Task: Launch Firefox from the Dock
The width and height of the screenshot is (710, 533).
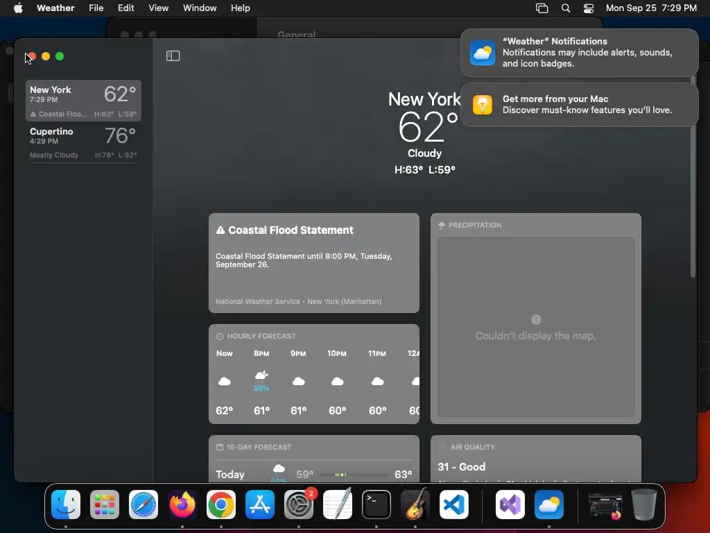Action: [x=182, y=505]
